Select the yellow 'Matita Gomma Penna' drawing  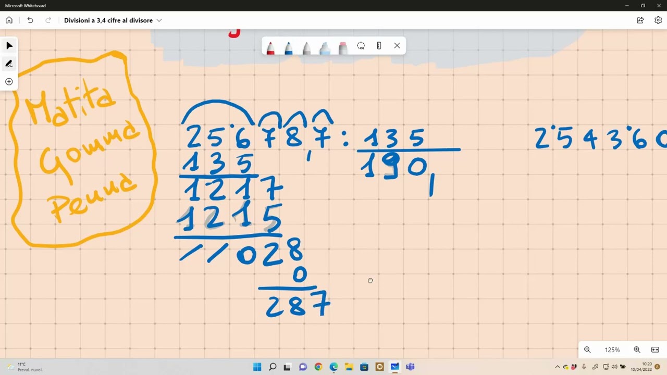coord(83,149)
